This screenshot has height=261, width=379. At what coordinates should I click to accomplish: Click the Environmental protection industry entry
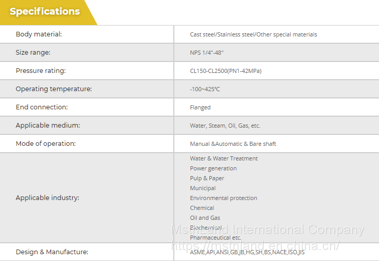click(x=223, y=198)
